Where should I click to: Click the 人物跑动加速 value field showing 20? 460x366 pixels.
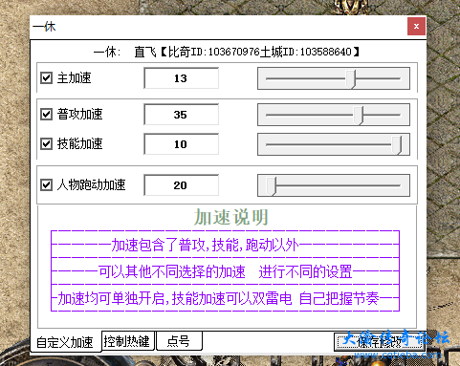point(181,185)
